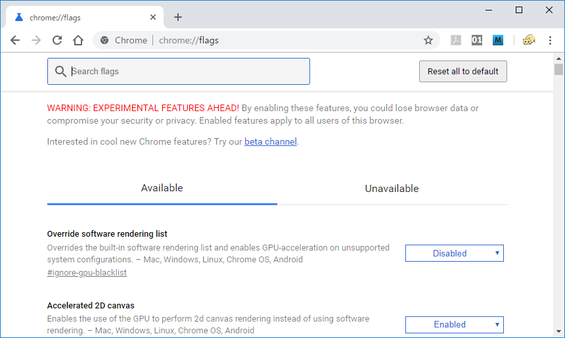Viewport: 565px width, 338px height.
Task: Click Reset all to default button
Action: click(463, 71)
